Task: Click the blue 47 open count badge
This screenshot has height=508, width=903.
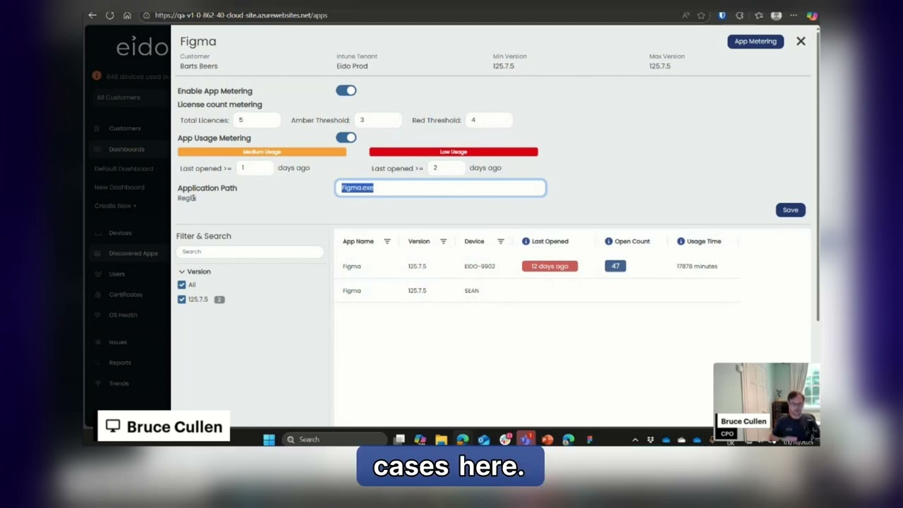Action: pos(615,266)
